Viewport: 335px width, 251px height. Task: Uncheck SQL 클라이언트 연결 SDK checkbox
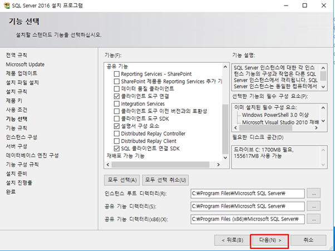click(x=117, y=149)
